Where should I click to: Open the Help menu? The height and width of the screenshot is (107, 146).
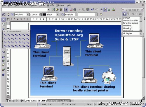69,5
